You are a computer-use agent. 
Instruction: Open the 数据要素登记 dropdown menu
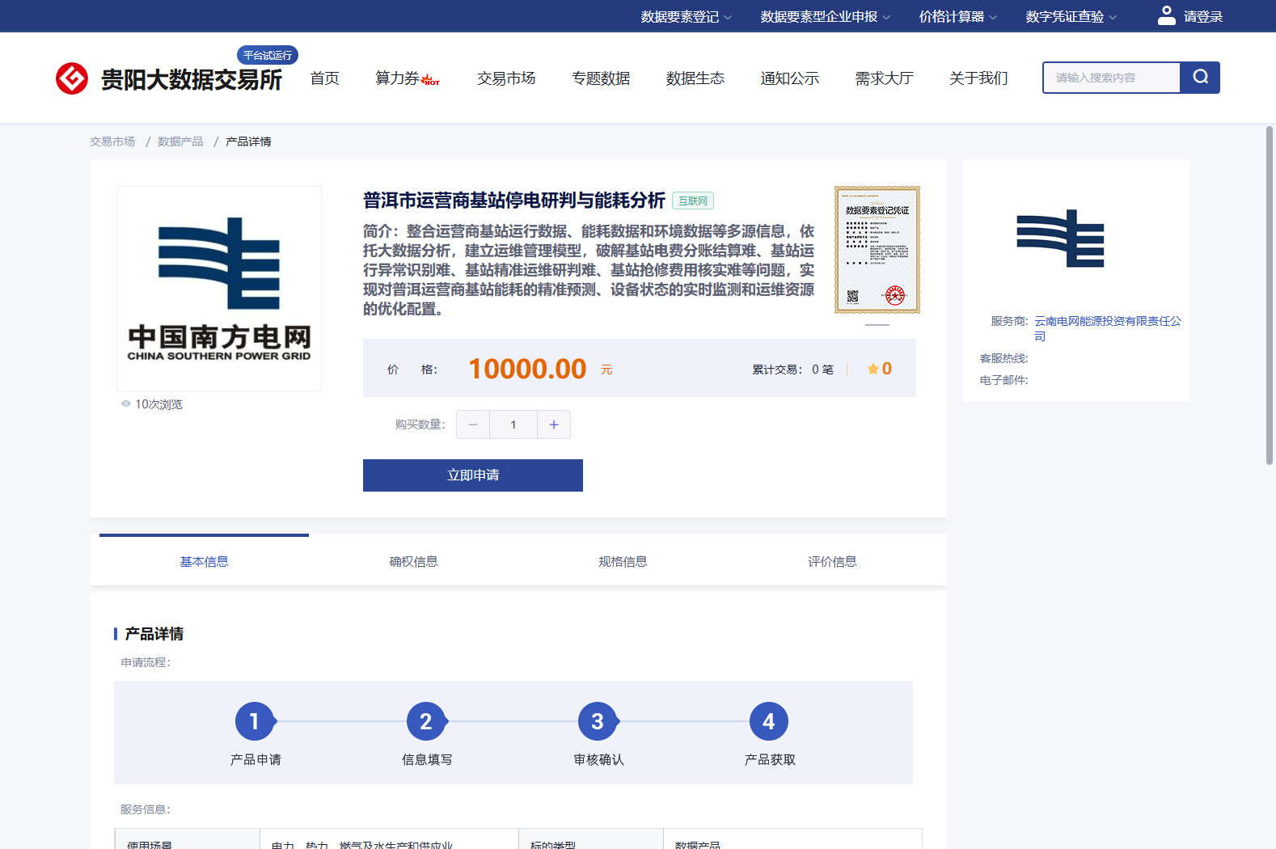tap(686, 16)
